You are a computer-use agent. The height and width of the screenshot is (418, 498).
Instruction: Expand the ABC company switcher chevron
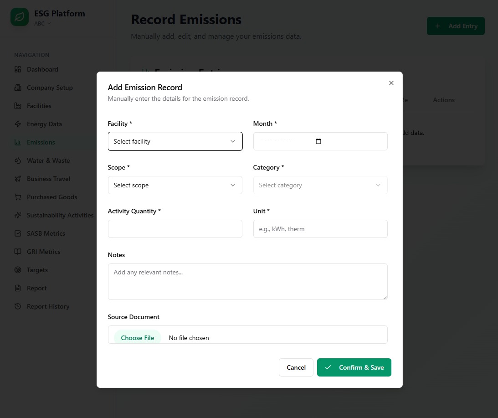coord(49,23)
